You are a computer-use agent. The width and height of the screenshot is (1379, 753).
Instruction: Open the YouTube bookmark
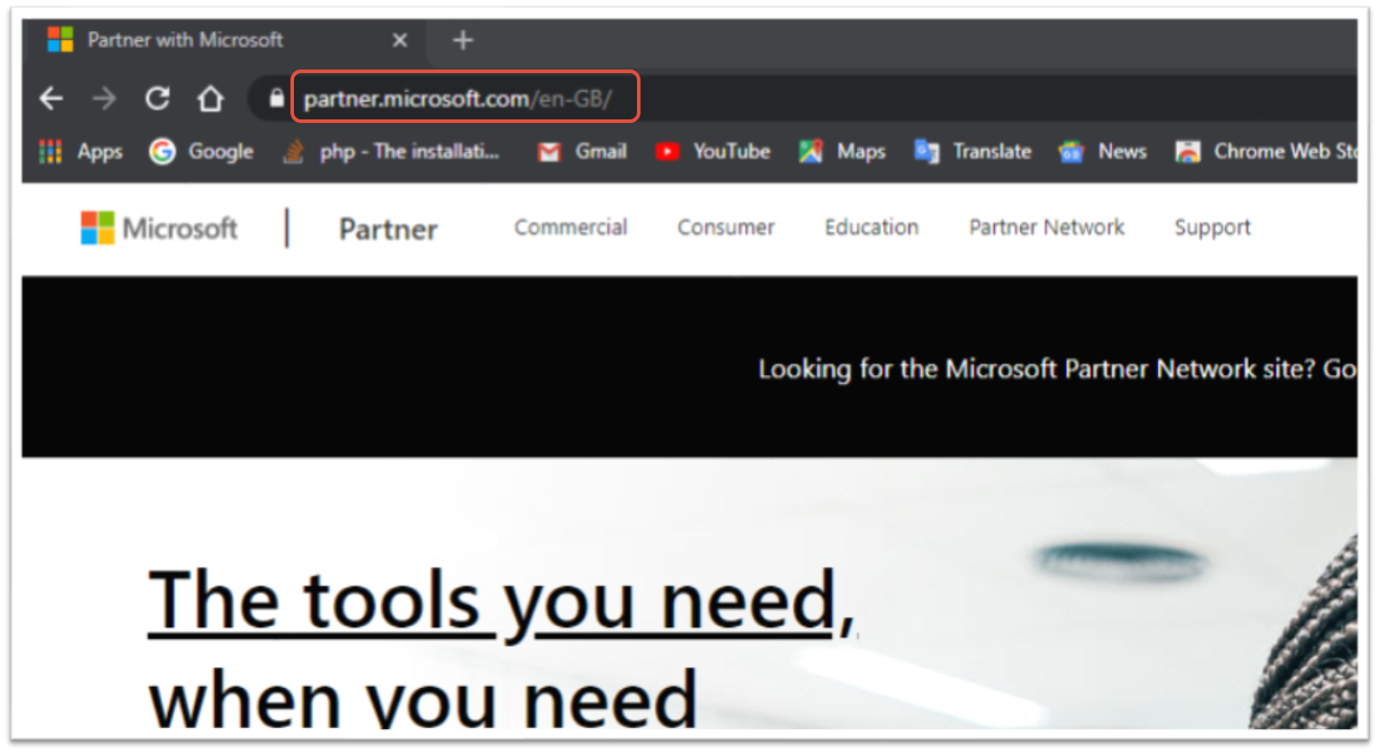click(x=713, y=151)
